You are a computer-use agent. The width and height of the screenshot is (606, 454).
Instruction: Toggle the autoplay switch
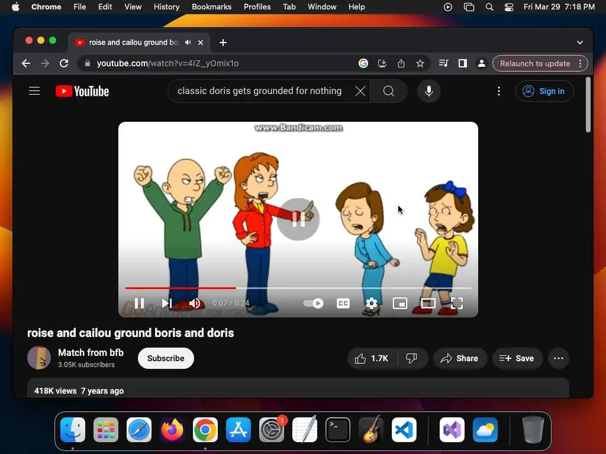click(x=314, y=303)
